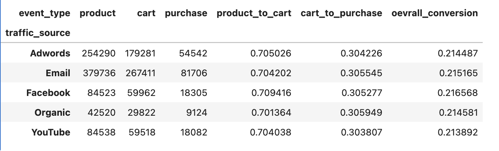Click YouTube cart_to_purchase value 0.303807
The width and height of the screenshot is (499, 151).
pyautogui.click(x=361, y=132)
